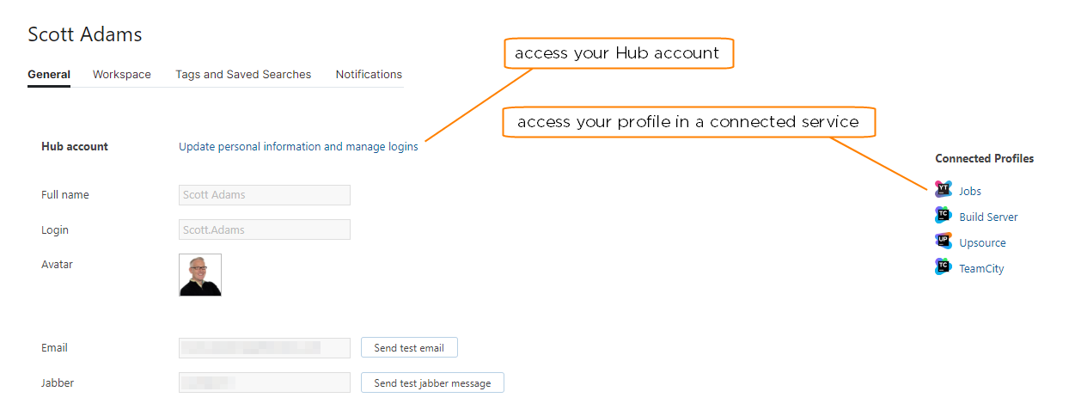The height and width of the screenshot is (416, 1075).
Task: Switch to the General tab
Action: pyautogui.click(x=49, y=75)
